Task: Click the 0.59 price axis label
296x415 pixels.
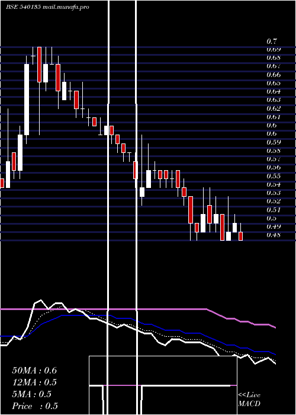Action: coord(274,142)
